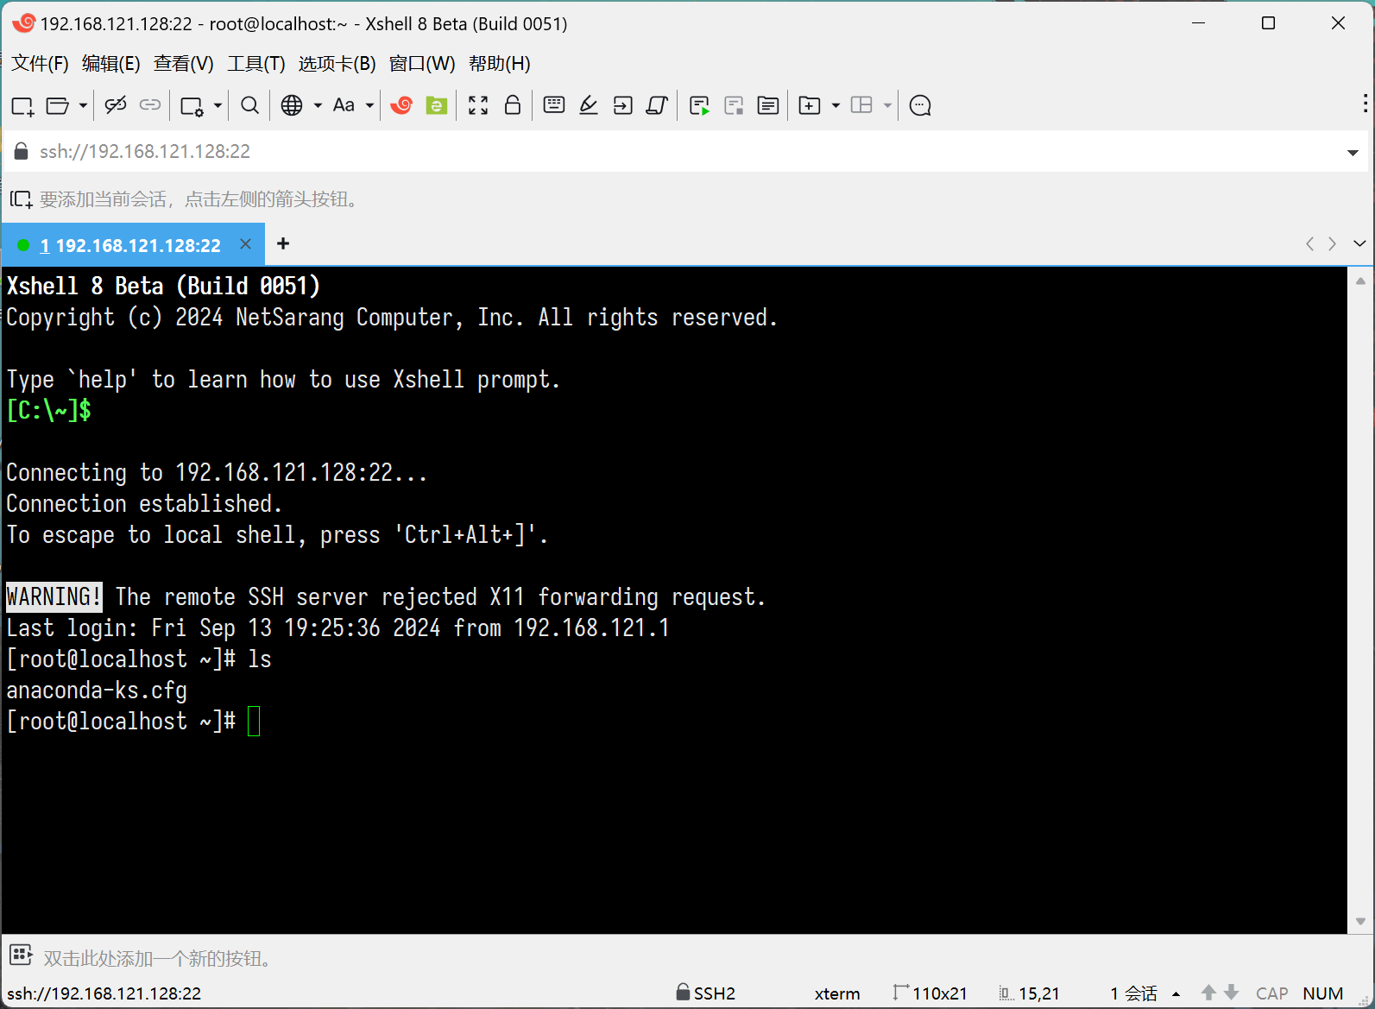Screen dimensions: 1375x1009
Task: Create a new session with the toolbar icon
Action: click(x=22, y=105)
